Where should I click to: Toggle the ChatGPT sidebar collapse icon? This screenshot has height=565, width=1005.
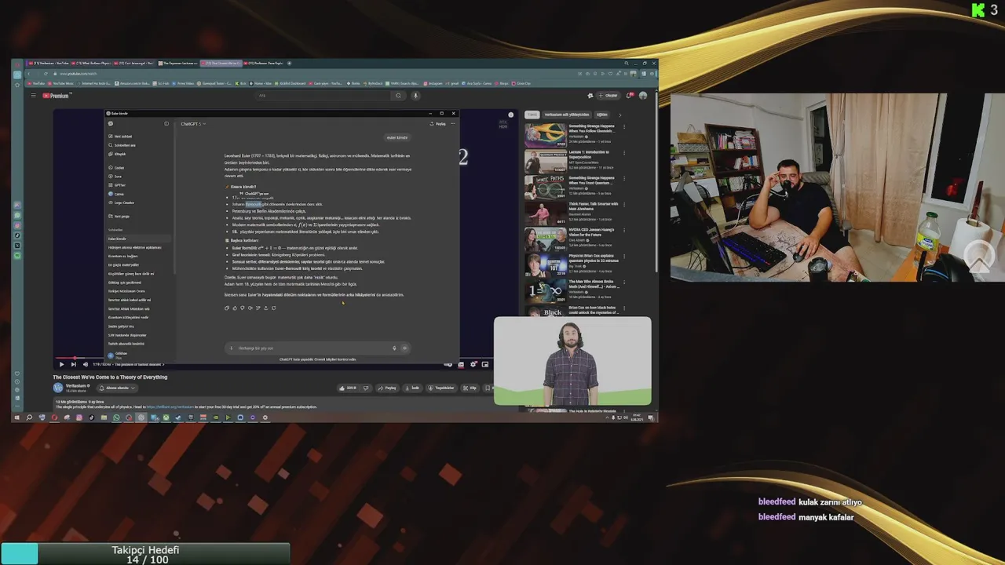166,123
